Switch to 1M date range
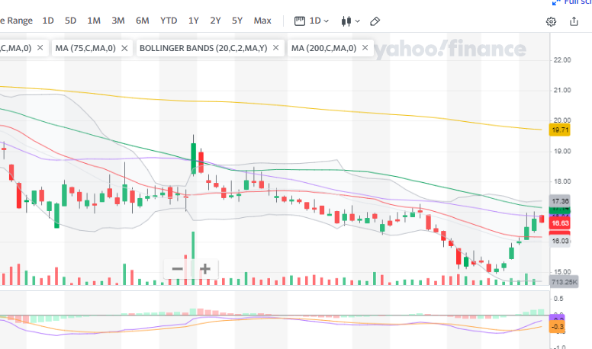 pyautogui.click(x=94, y=21)
